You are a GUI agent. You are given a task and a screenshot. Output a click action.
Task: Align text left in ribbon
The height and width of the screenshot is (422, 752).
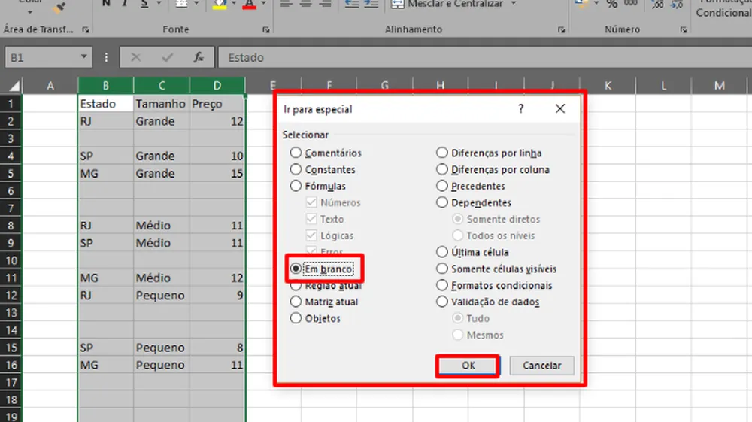click(x=287, y=4)
